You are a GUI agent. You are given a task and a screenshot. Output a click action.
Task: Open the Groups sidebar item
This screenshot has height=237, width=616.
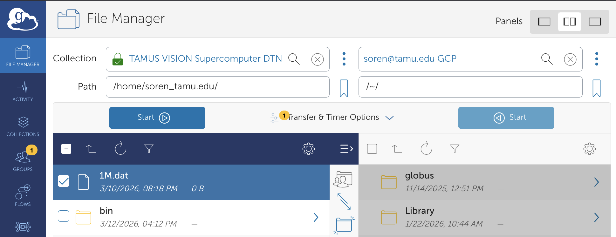[x=23, y=161]
